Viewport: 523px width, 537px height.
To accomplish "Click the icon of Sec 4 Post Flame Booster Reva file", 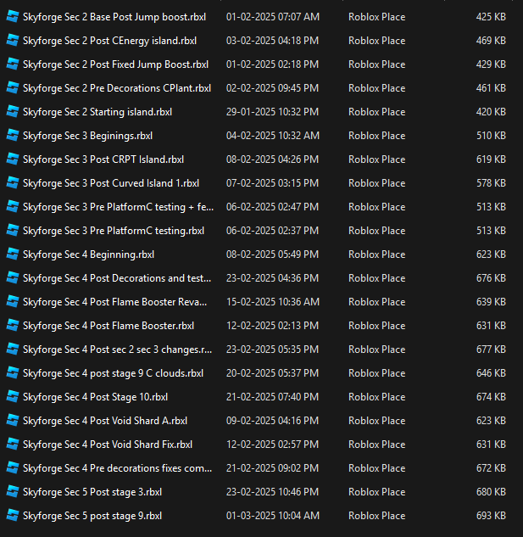I will pyautogui.click(x=13, y=302).
